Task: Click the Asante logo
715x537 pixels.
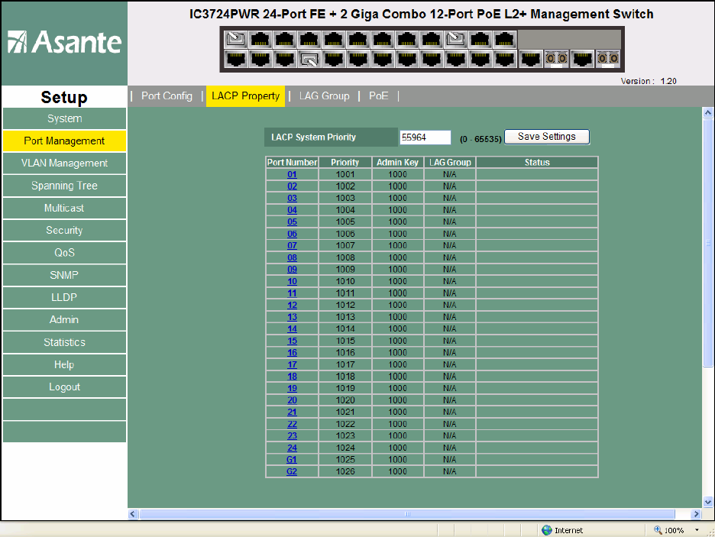Action: tap(64, 43)
